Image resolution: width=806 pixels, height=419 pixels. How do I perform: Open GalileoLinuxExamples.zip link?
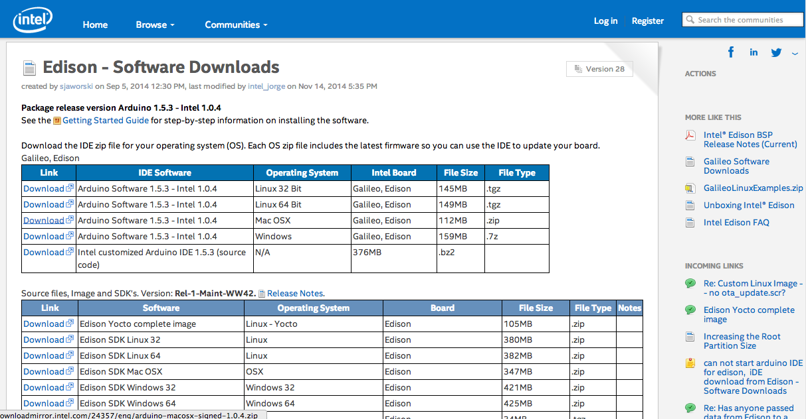coord(754,188)
